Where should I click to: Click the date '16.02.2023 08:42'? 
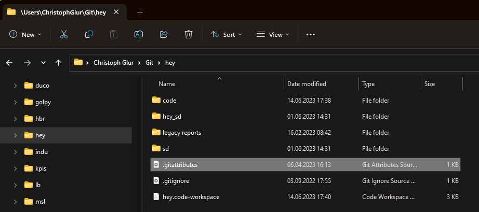tap(309, 133)
